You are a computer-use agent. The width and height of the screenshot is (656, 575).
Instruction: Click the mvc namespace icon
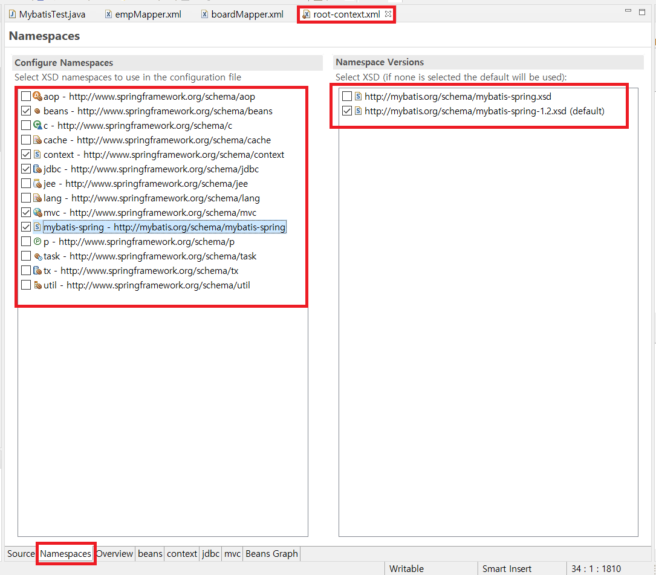pos(37,213)
